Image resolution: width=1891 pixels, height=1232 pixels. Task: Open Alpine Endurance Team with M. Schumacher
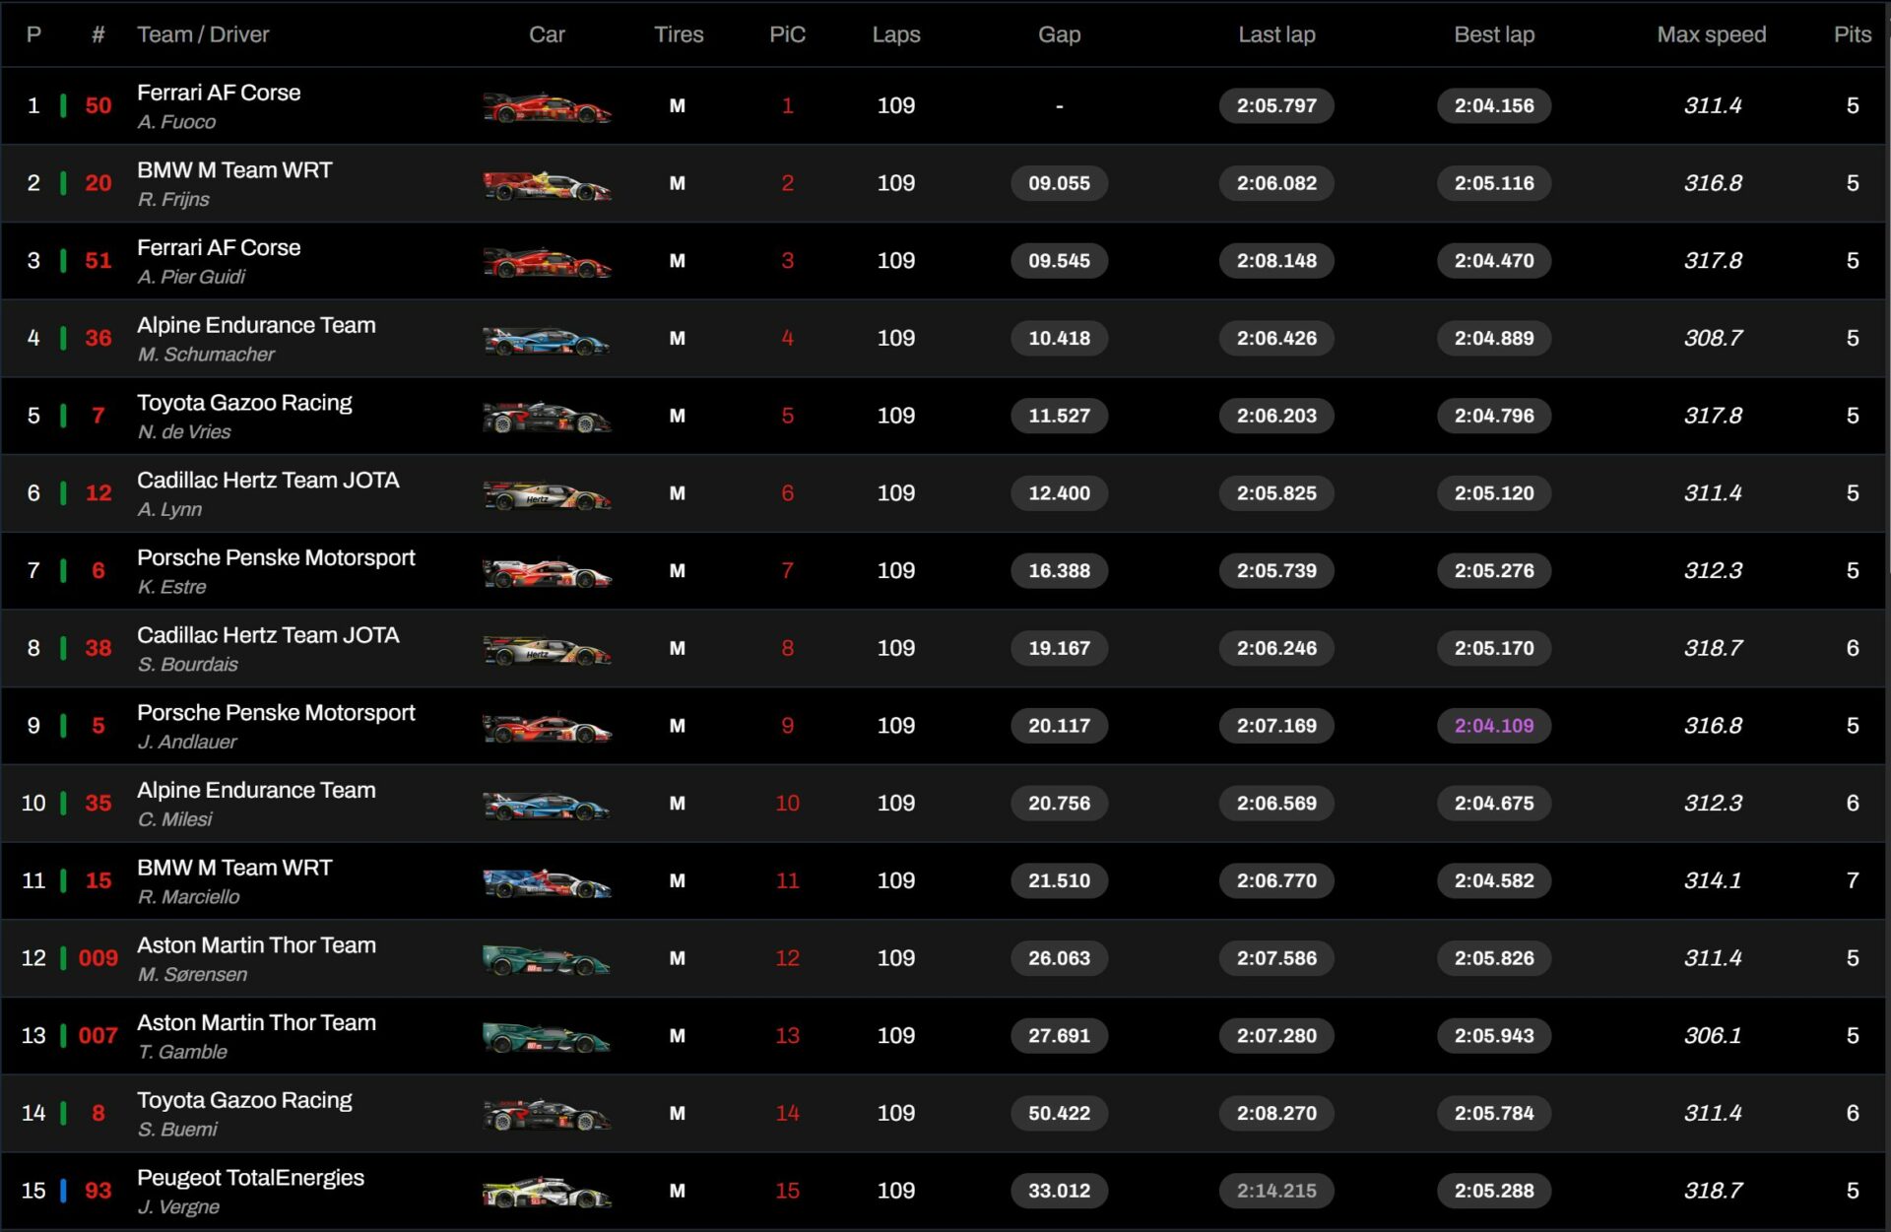click(x=256, y=325)
